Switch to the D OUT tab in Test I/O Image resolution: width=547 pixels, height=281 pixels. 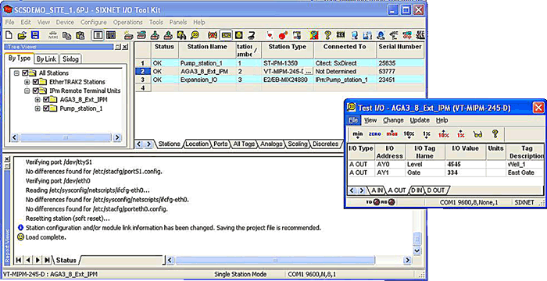436,190
